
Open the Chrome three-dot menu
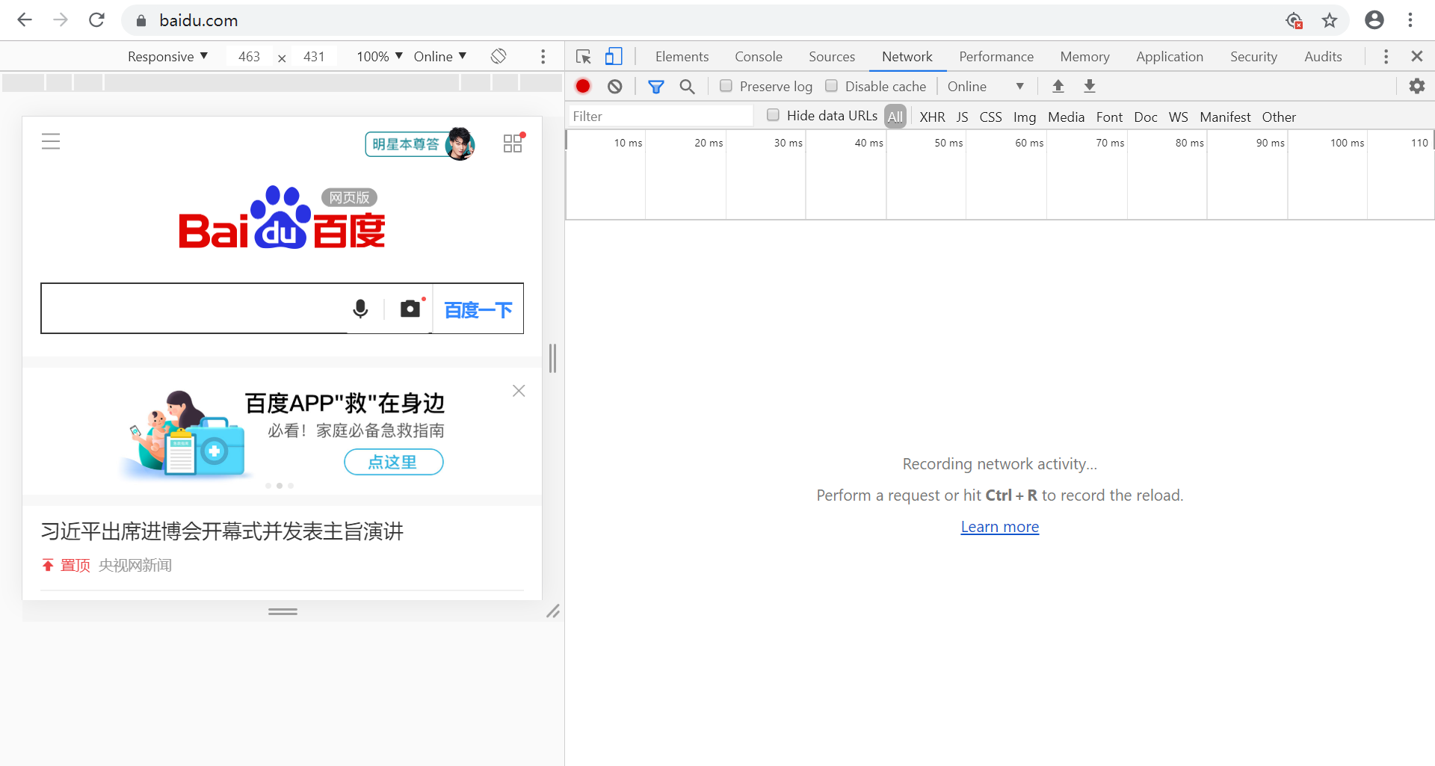(1410, 20)
